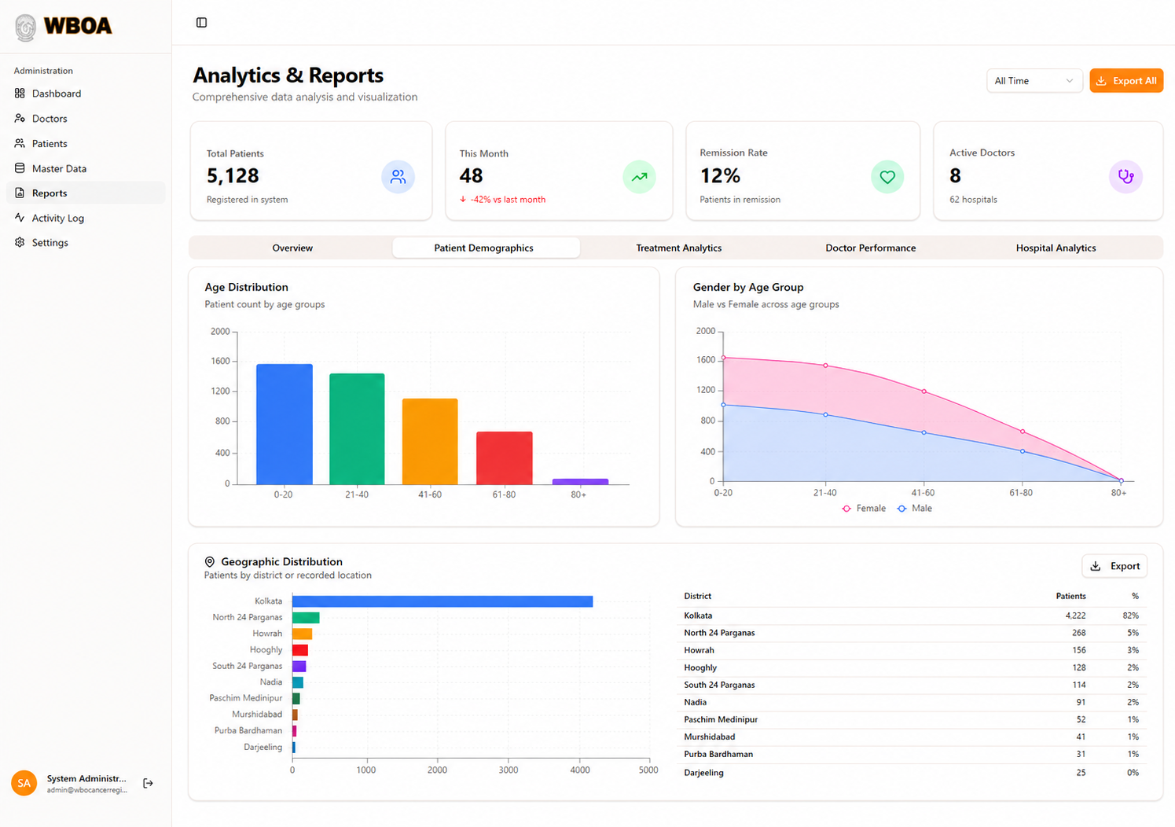Open the Treatment Analytics tab
This screenshot has height=827, width=1175.
coord(679,248)
